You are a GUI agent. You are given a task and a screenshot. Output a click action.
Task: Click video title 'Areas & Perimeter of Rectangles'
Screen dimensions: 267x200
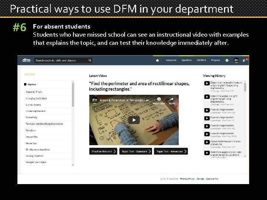tap(125, 100)
